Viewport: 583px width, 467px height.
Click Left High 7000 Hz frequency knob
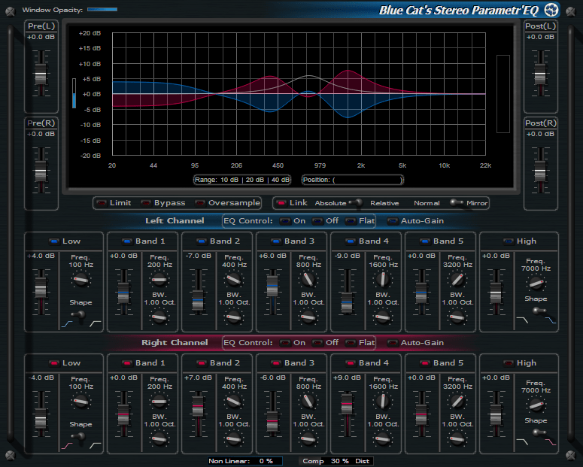pyautogui.click(x=536, y=284)
